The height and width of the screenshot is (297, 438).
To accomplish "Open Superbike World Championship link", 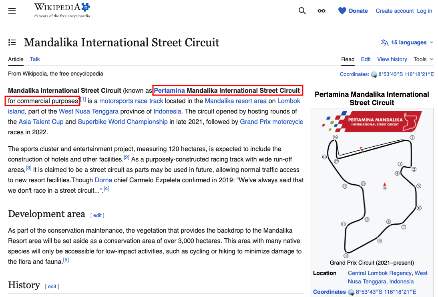I will click(x=123, y=122).
